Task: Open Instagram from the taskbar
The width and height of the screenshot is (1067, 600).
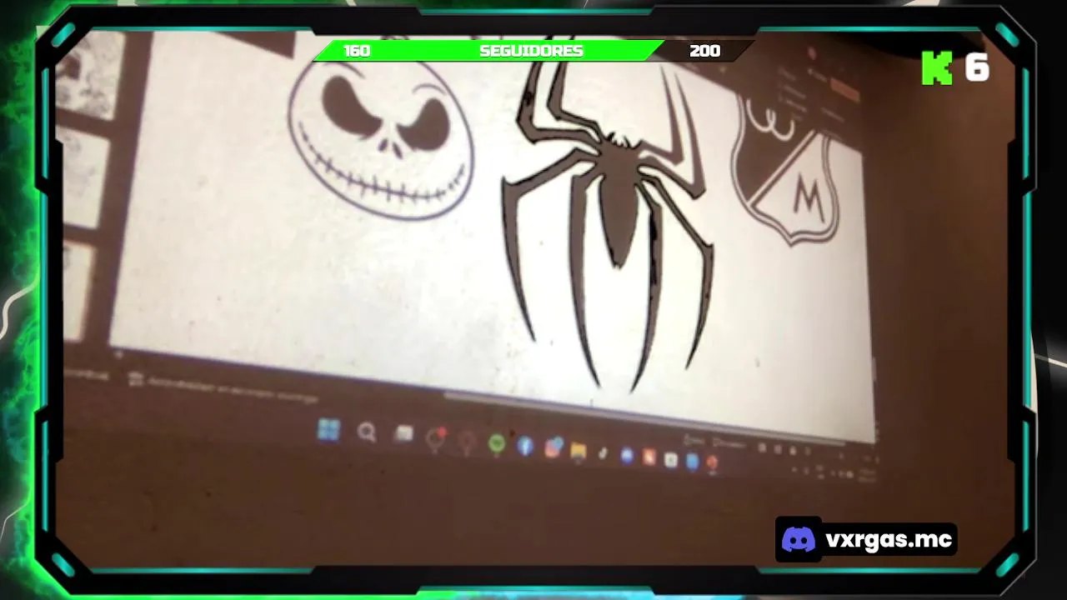Action: [x=553, y=449]
